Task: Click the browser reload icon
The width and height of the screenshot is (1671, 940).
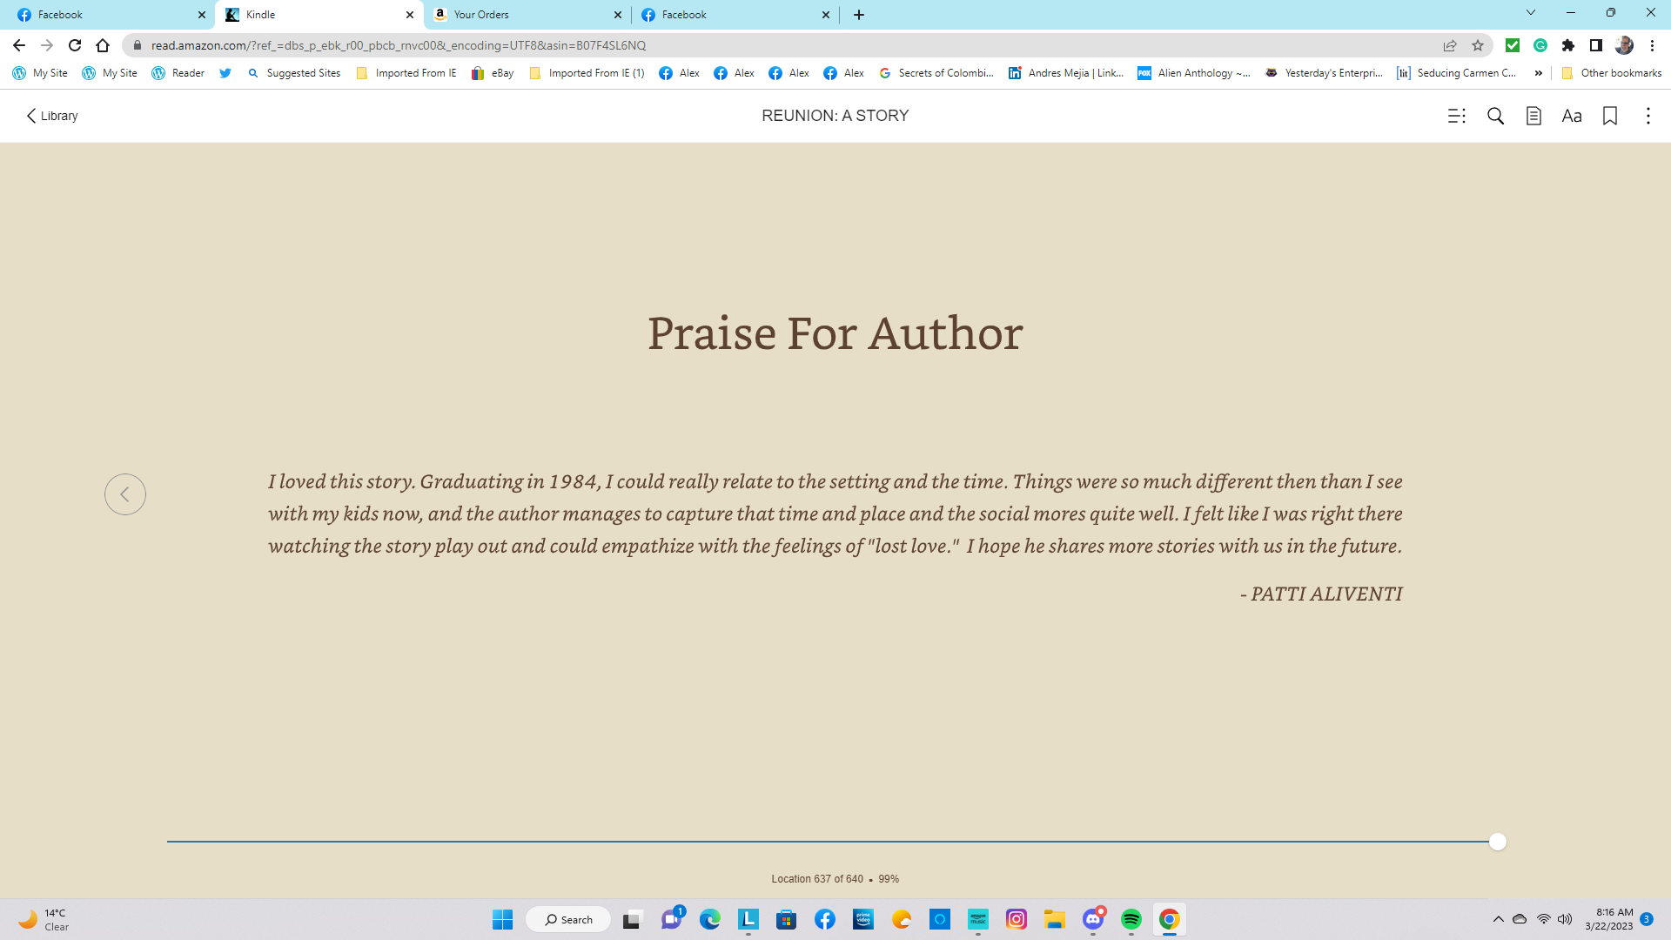Action: (75, 45)
